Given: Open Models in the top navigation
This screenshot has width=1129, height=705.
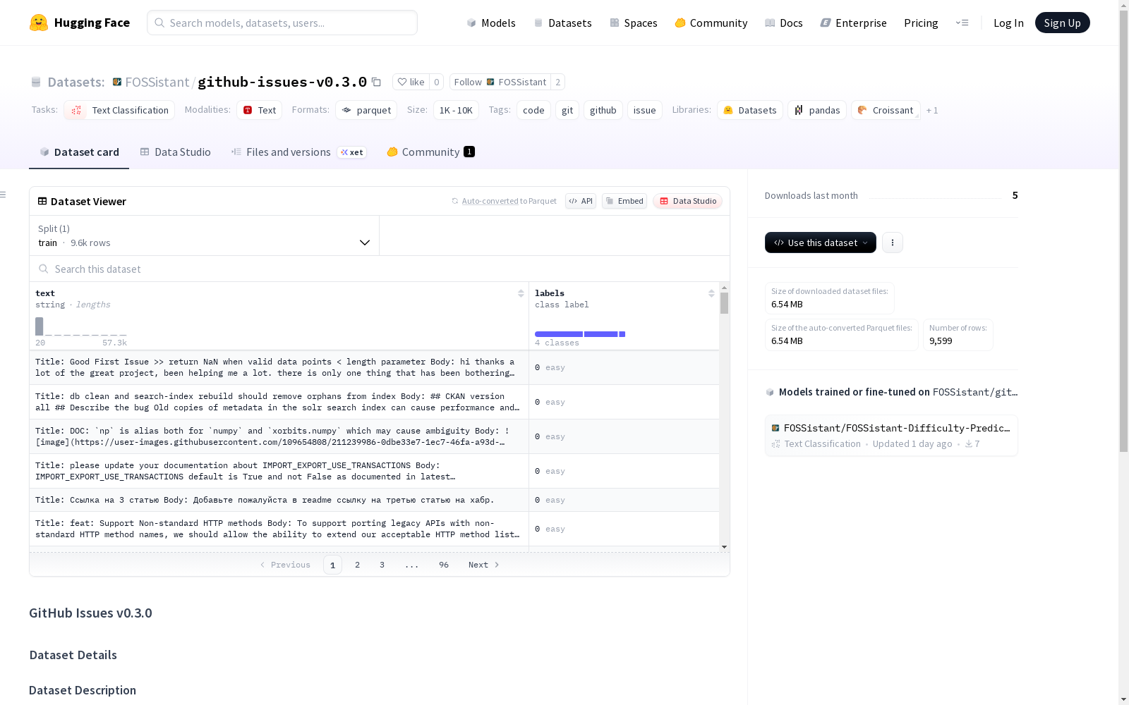Looking at the screenshot, I should pyautogui.click(x=491, y=23).
